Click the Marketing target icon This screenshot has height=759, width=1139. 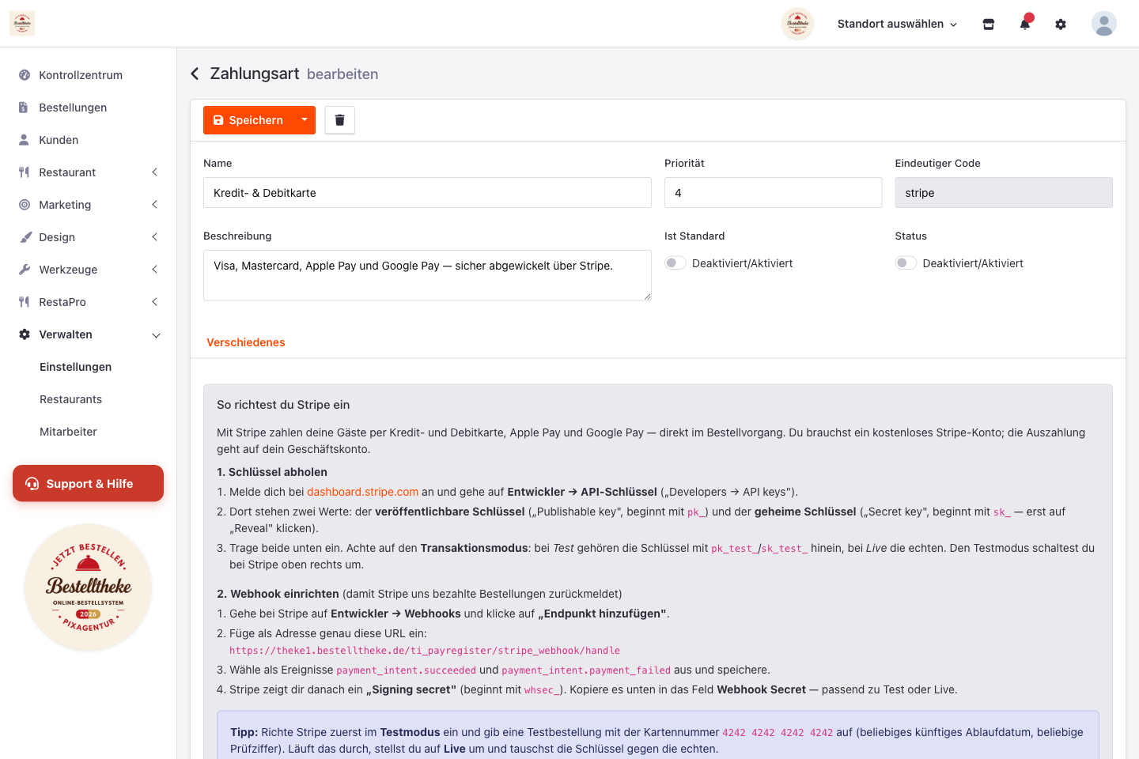[25, 205]
